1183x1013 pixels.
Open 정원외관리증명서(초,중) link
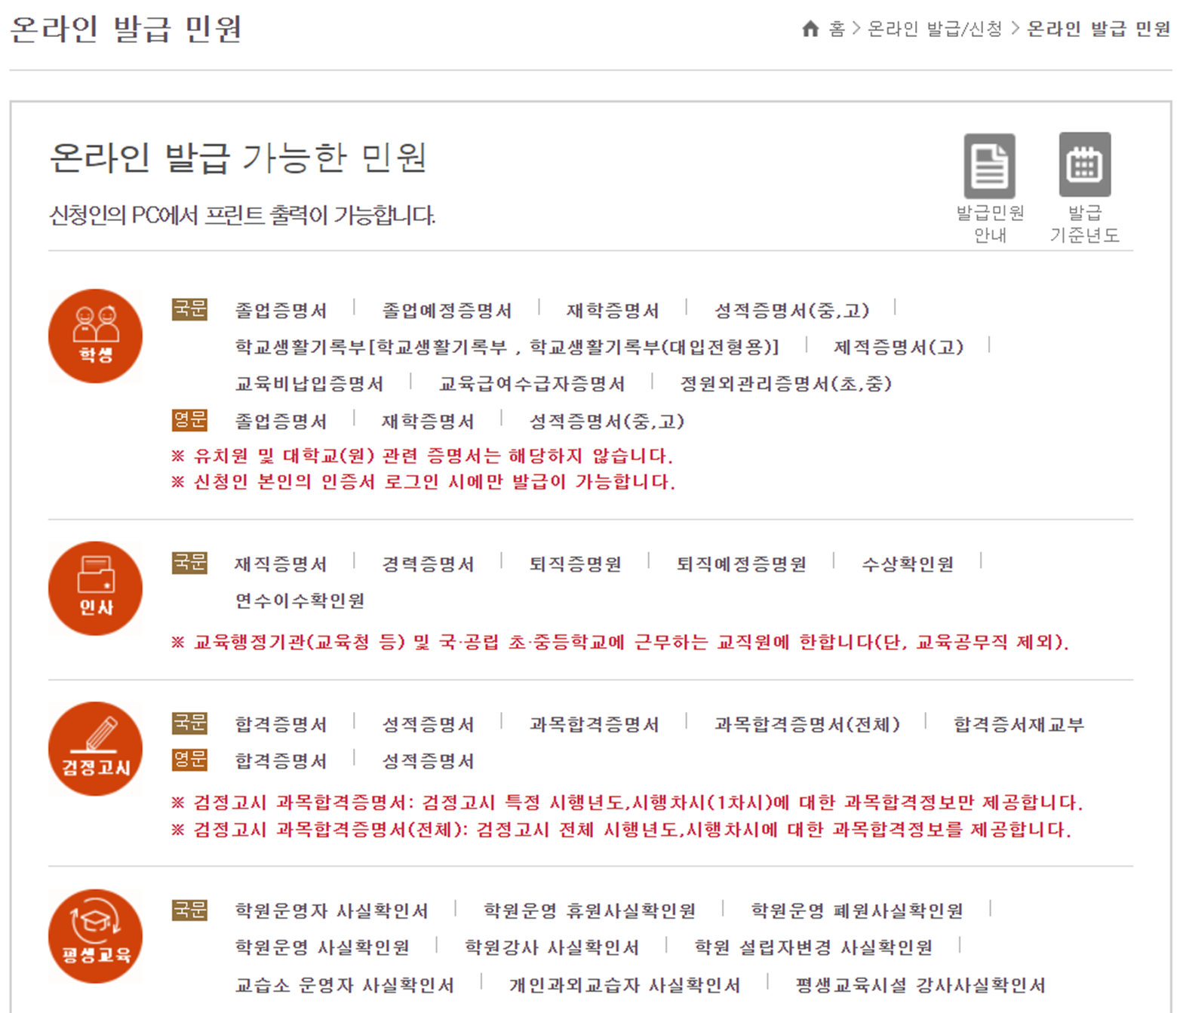pyautogui.click(x=786, y=384)
